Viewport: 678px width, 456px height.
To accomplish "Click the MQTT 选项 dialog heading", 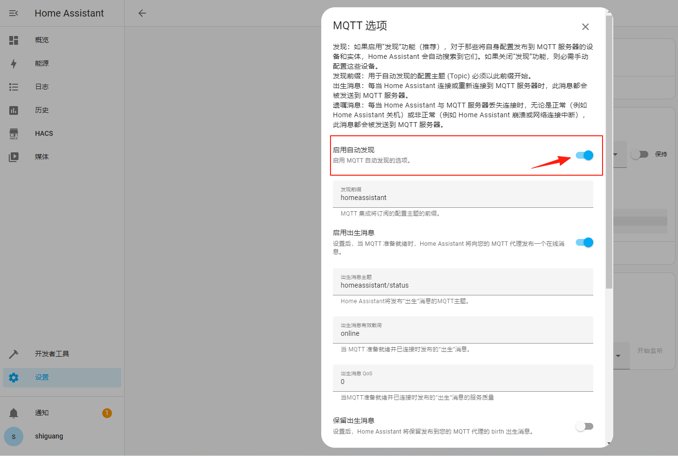I will click(360, 26).
